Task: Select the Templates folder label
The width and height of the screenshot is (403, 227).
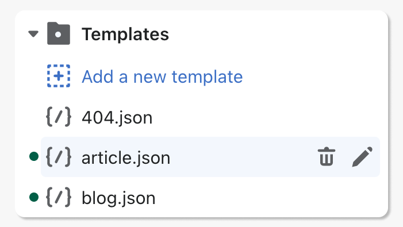Action: click(125, 34)
